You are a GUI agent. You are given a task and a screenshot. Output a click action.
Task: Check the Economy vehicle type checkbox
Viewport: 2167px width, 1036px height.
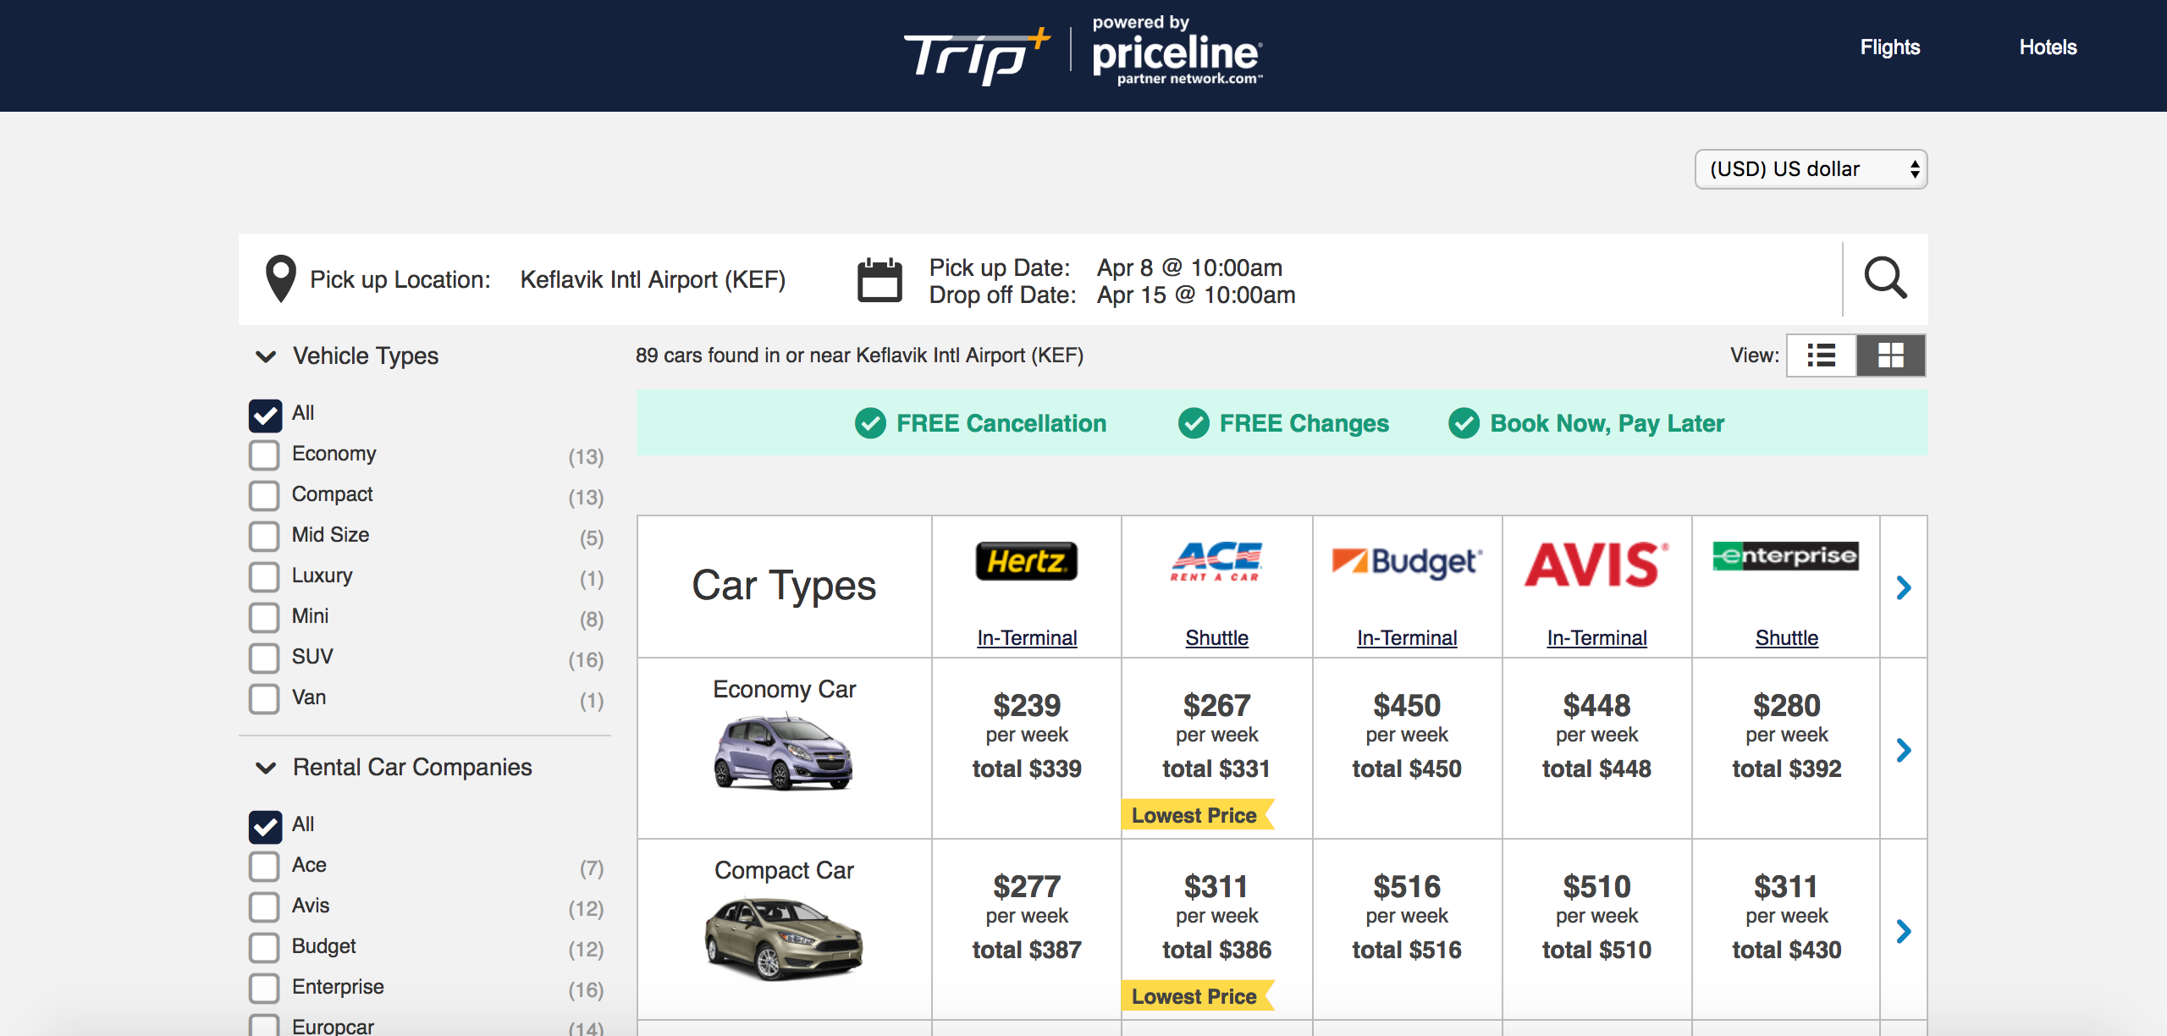coord(264,455)
